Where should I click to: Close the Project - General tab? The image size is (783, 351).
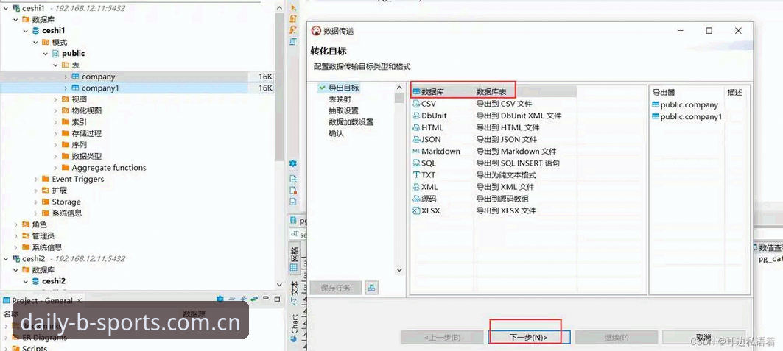pos(78,301)
